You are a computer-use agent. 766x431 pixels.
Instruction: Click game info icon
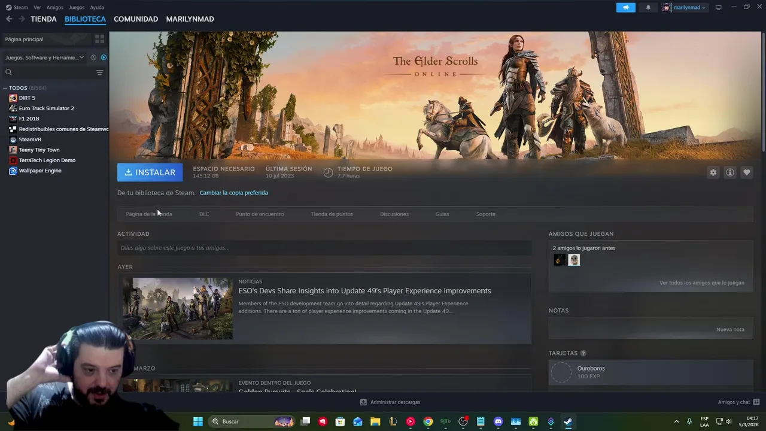[x=730, y=172]
